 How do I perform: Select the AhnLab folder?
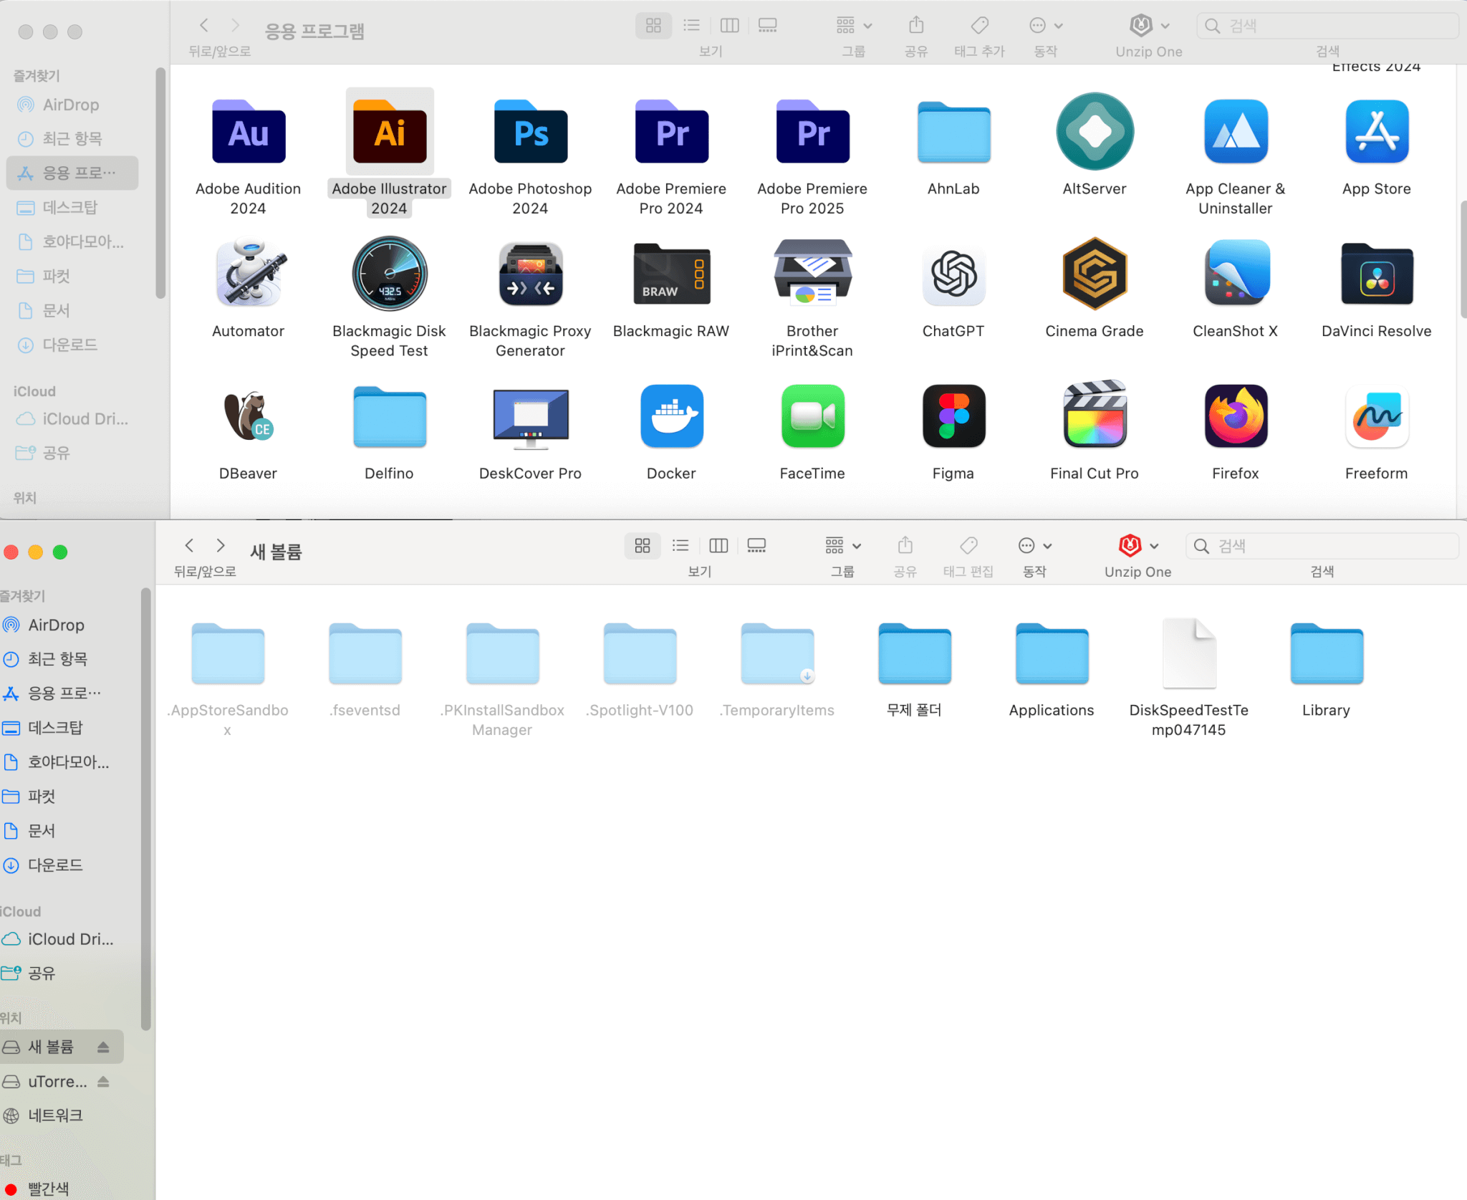tap(953, 133)
